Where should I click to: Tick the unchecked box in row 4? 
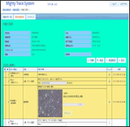tap(109, 122)
